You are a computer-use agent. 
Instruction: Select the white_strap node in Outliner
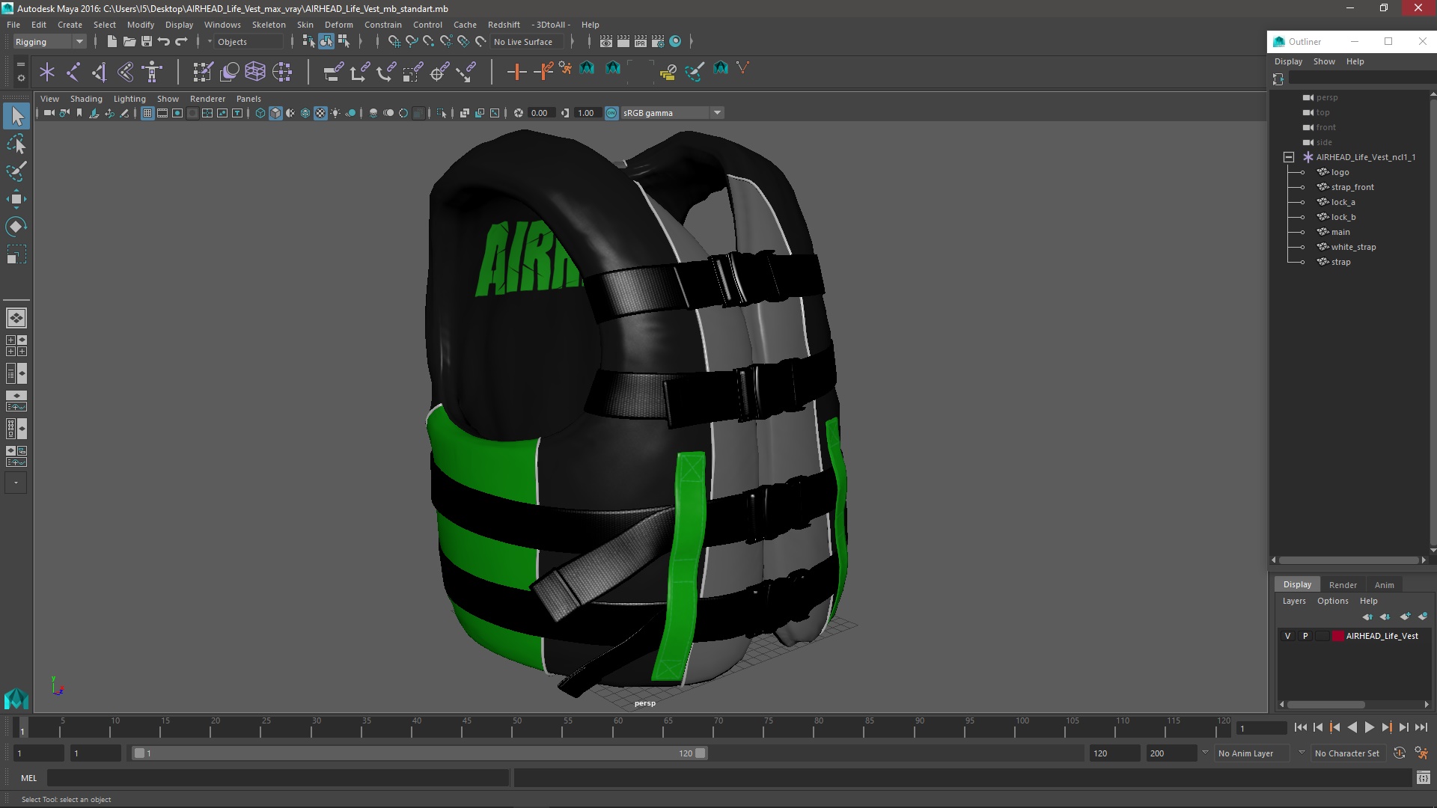click(x=1353, y=247)
